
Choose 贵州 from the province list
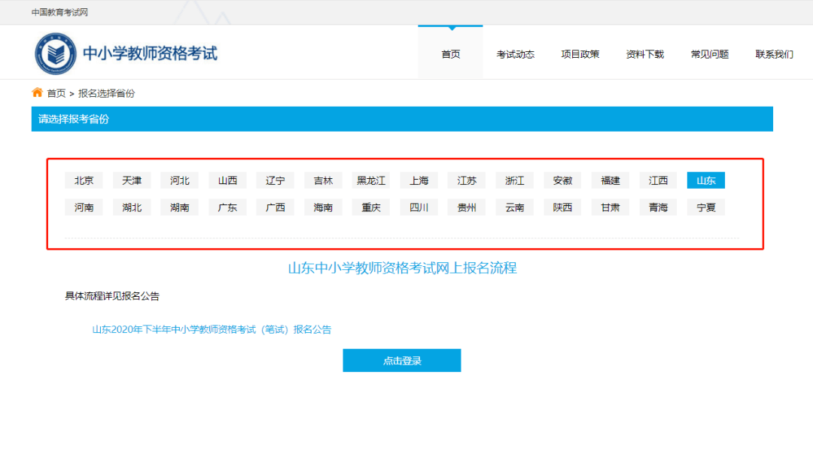467,207
